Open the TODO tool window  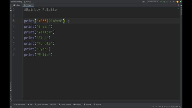(x=53, y=104)
